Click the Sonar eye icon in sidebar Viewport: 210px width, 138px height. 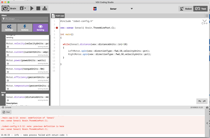tap(3, 95)
